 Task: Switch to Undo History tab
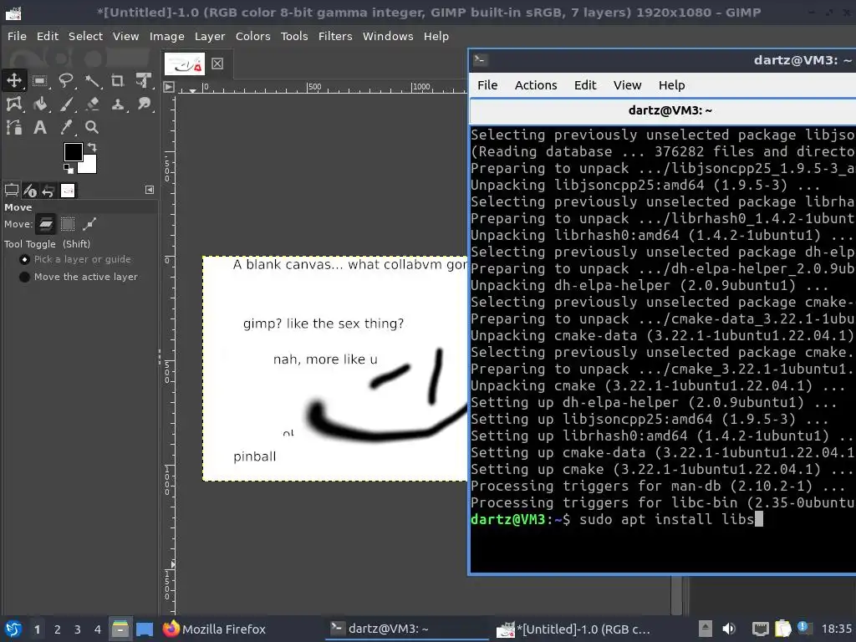coord(48,191)
